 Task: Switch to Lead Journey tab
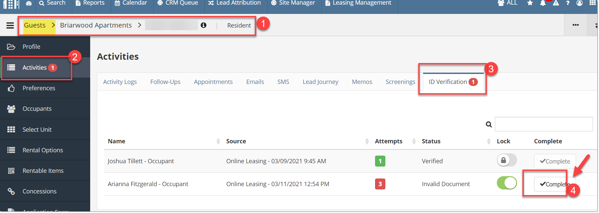pos(320,82)
